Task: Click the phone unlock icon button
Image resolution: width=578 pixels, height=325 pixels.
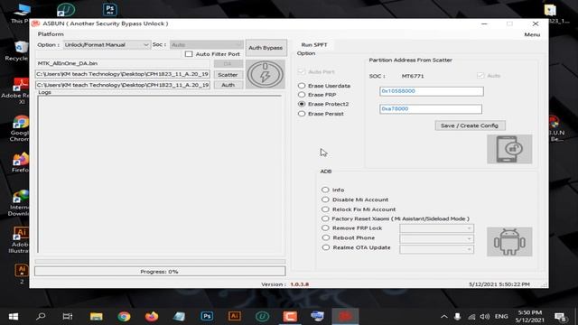Action: [509, 149]
